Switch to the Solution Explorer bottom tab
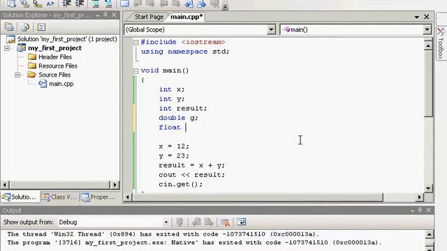The image size is (447, 251). (x=20, y=197)
